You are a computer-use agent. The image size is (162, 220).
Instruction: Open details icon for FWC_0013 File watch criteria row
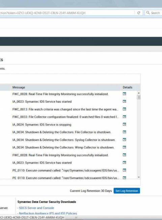124,109
